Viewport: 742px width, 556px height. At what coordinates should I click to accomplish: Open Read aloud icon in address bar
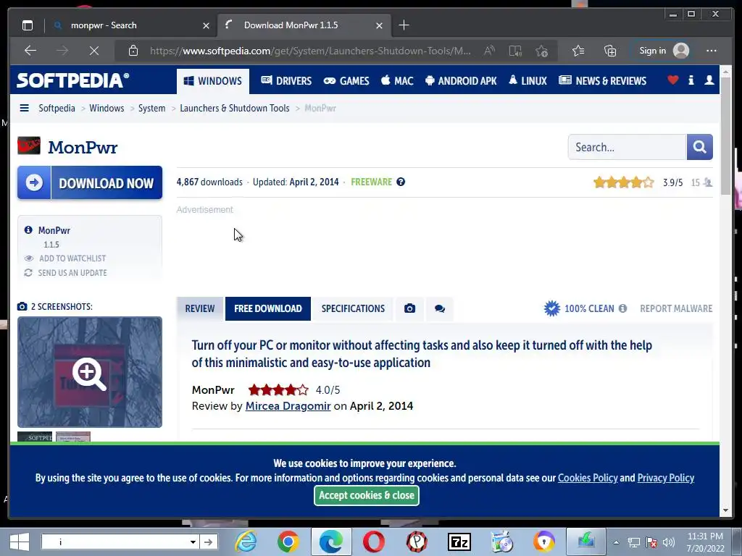tap(489, 51)
